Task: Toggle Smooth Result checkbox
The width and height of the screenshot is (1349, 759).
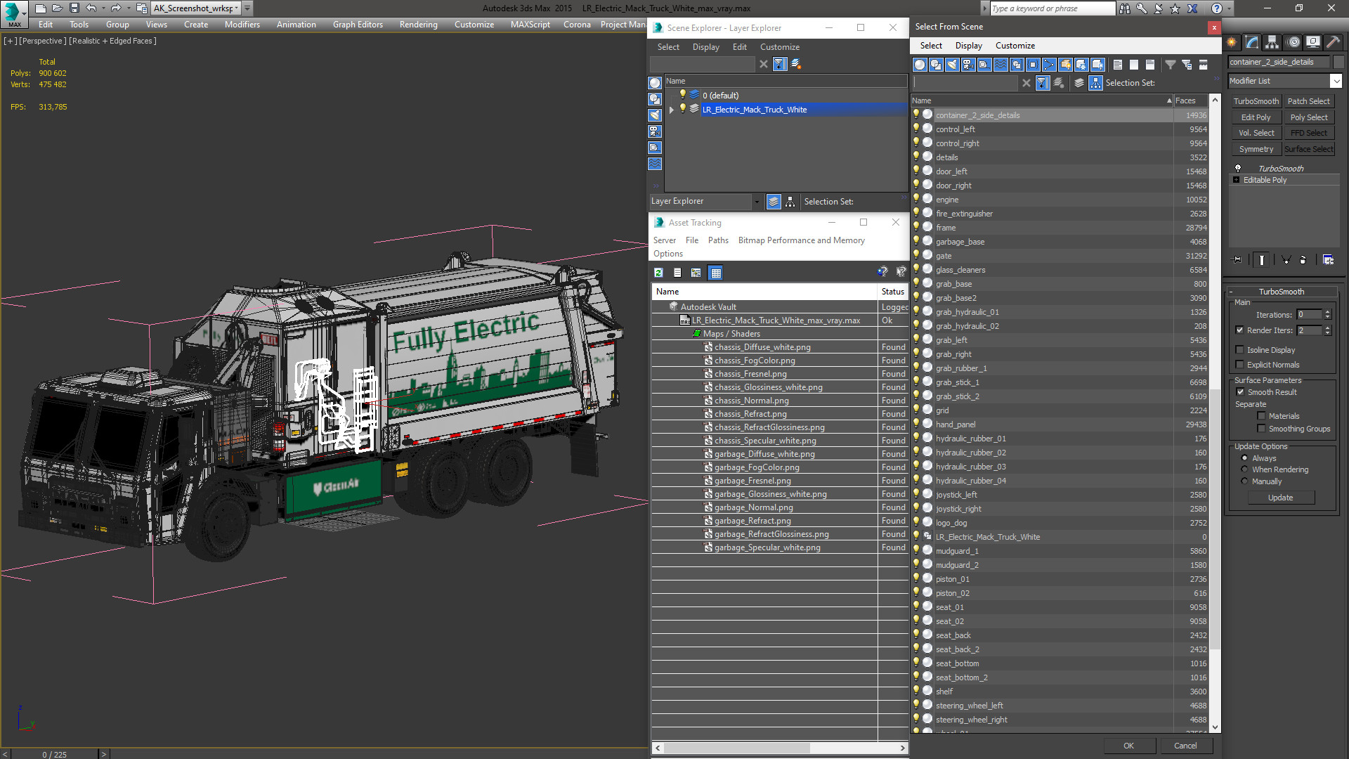Action: coord(1240,392)
